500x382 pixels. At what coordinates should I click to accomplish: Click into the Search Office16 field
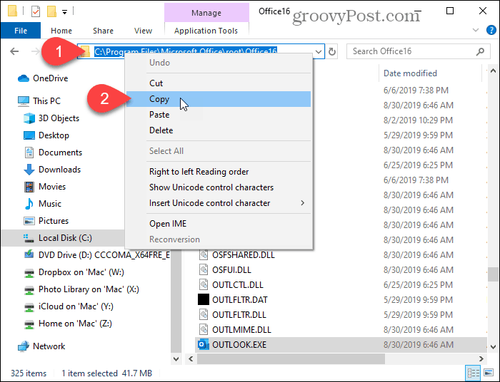click(418, 51)
